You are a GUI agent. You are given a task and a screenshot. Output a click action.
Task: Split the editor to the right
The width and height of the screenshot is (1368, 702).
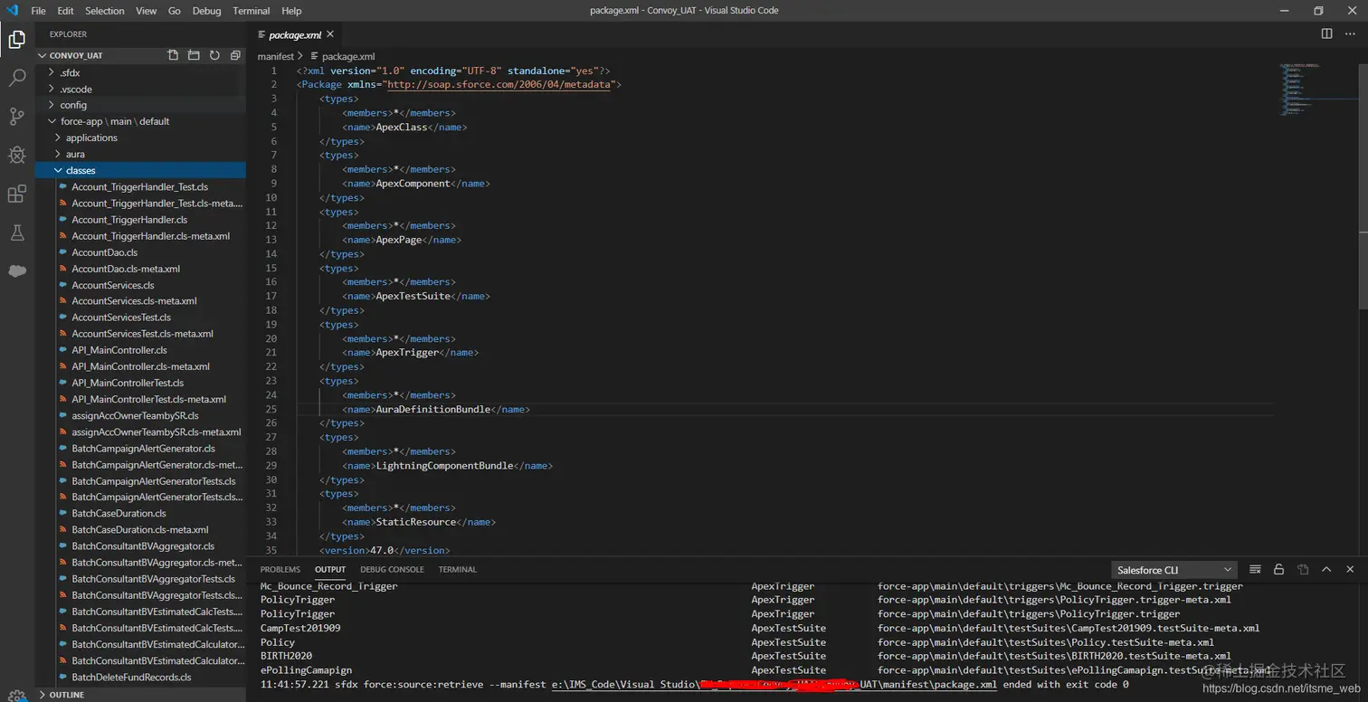(x=1326, y=33)
